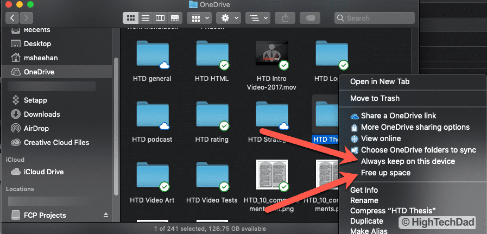Screen dimensions: 487x234
Task: Open the HTD general cloud folder
Action: [151, 56]
